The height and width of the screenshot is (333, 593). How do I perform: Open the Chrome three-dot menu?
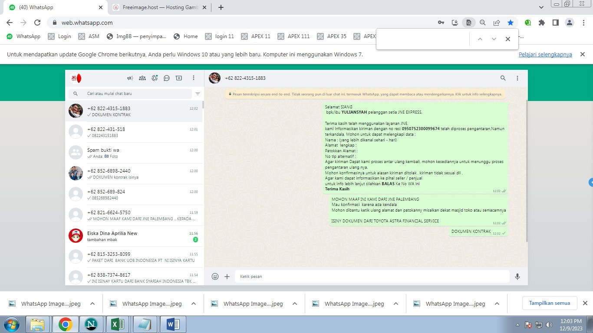pyautogui.click(x=584, y=23)
